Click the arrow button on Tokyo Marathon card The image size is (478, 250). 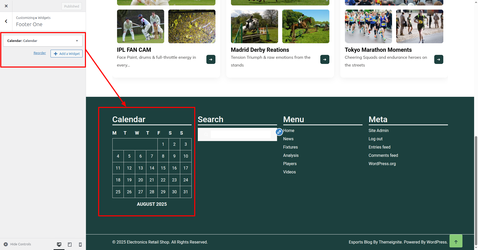pos(439,60)
